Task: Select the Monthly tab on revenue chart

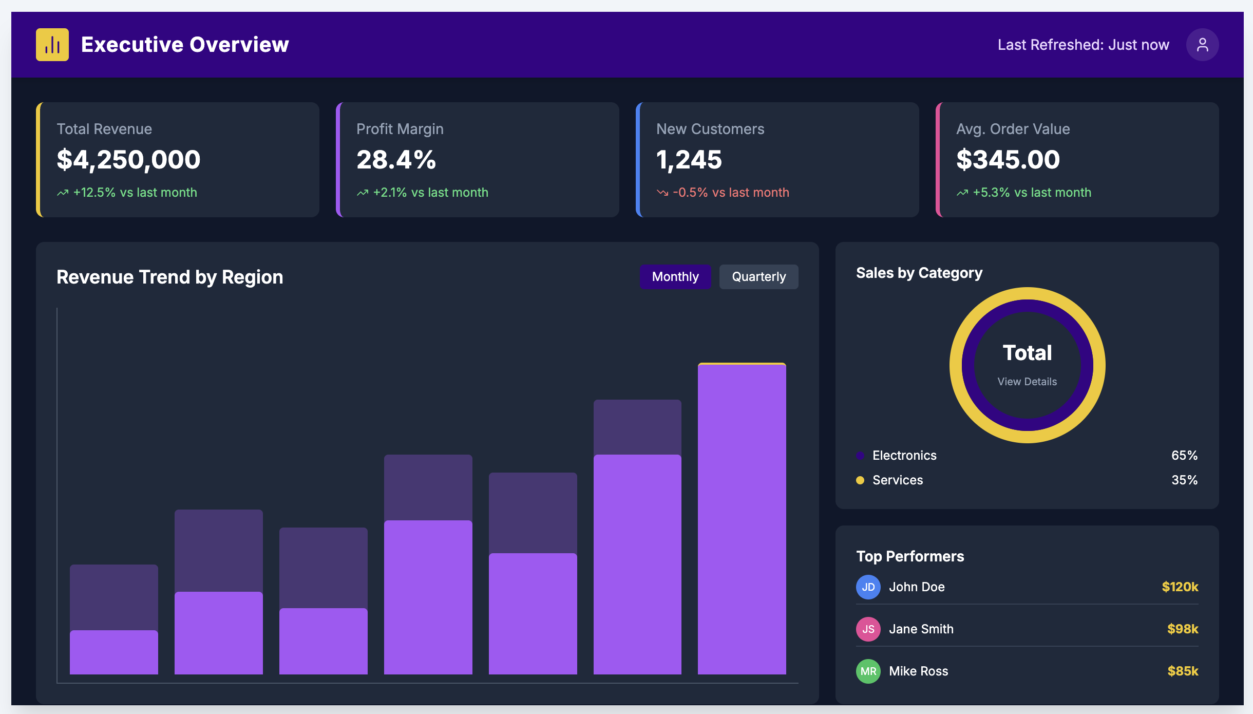Action: pos(675,276)
